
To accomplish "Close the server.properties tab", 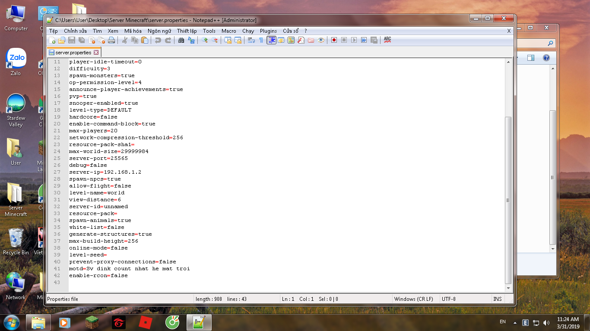I will click(x=96, y=53).
